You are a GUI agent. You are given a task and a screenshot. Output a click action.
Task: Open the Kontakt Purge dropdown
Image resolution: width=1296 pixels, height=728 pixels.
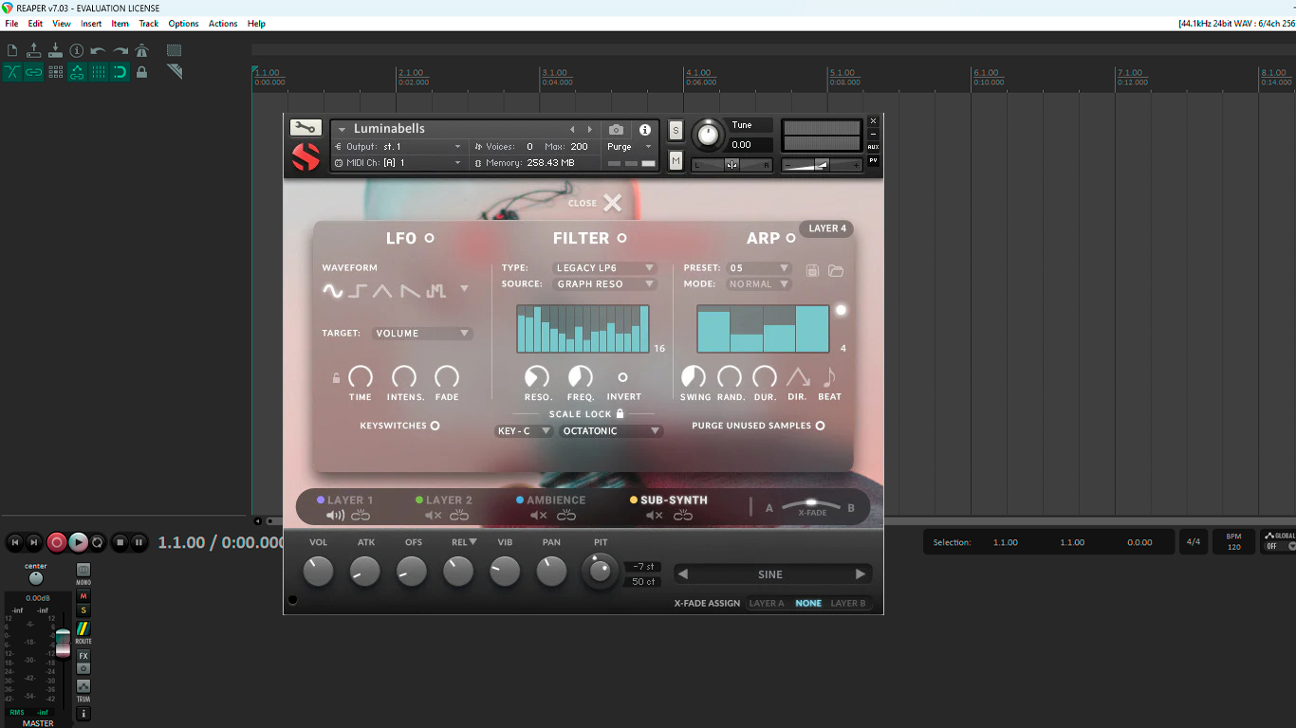click(630, 147)
